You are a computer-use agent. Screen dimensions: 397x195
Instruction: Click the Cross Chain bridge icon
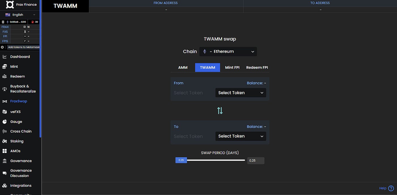(5, 131)
